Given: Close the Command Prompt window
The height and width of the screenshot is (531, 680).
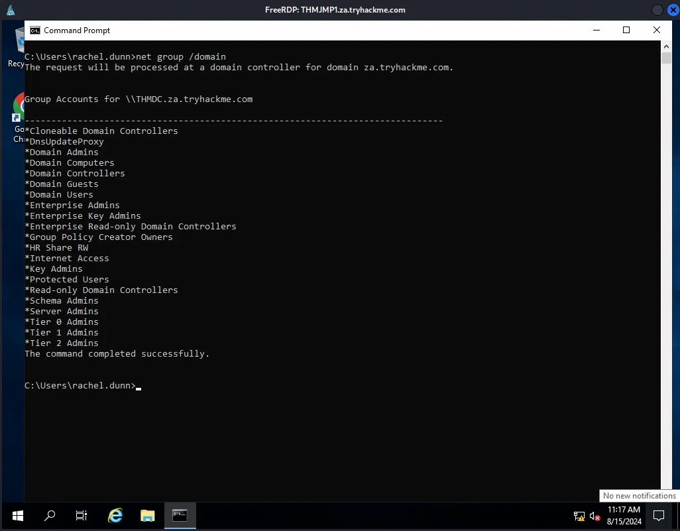Looking at the screenshot, I should coord(657,30).
